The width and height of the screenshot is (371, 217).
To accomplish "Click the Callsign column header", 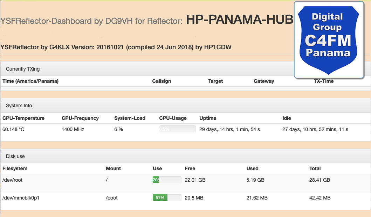I will (162, 81).
